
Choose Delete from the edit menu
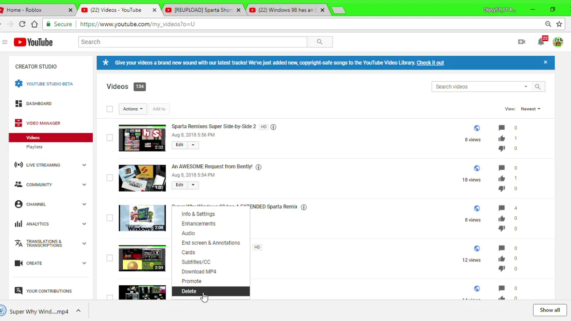coord(211,291)
